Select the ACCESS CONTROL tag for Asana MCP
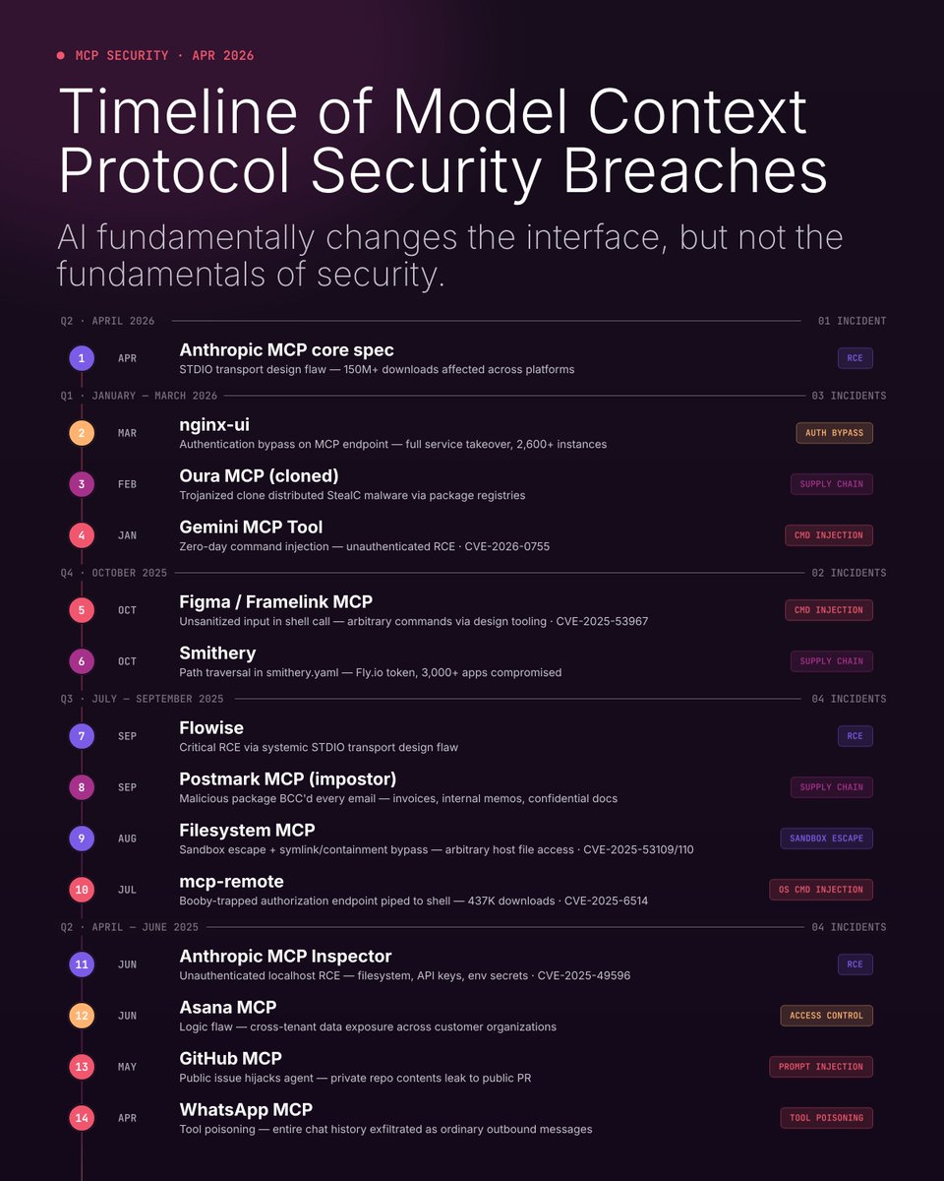 826,1016
